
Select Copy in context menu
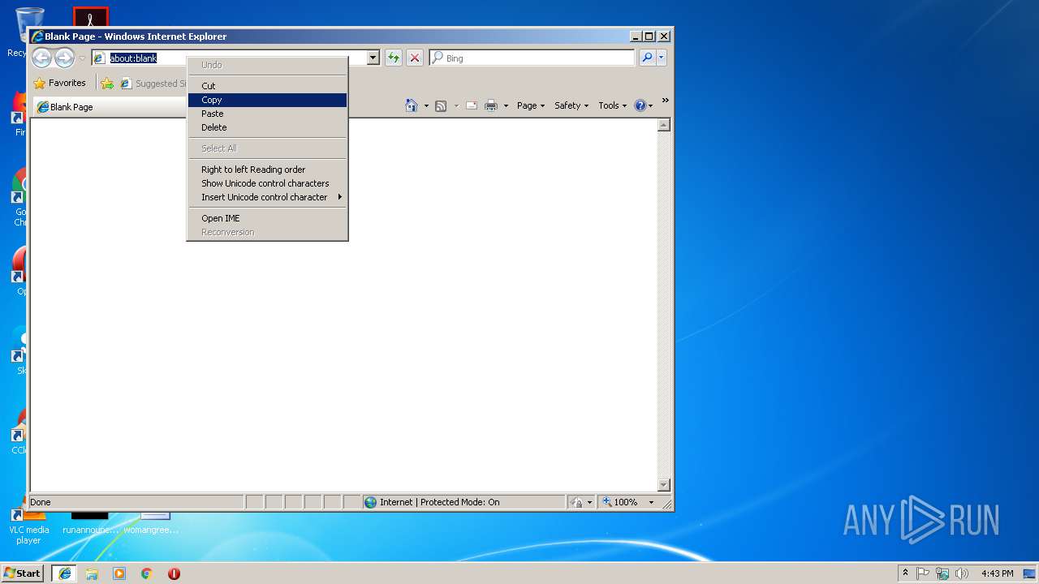click(267, 100)
